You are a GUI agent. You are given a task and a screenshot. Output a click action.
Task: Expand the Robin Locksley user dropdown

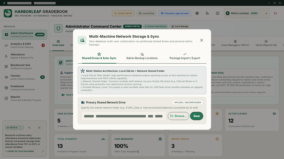pos(247,13)
